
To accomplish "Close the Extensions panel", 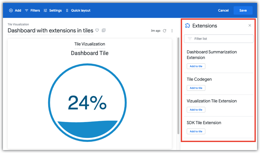I will coord(250,25).
